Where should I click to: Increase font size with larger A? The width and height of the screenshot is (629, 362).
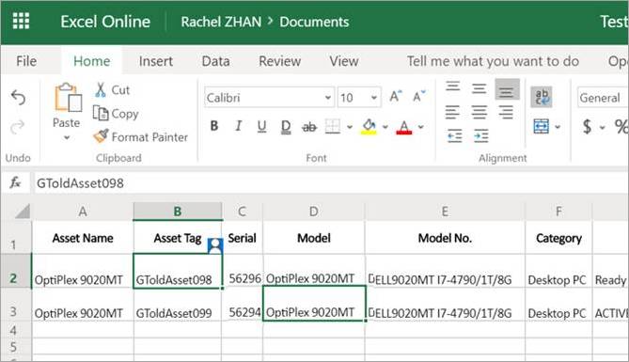coord(396,97)
